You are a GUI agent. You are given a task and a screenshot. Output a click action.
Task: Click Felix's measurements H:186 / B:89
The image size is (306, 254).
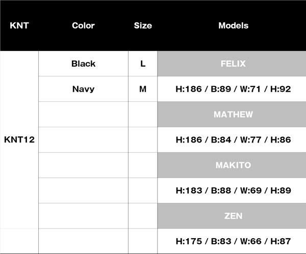[233, 89]
